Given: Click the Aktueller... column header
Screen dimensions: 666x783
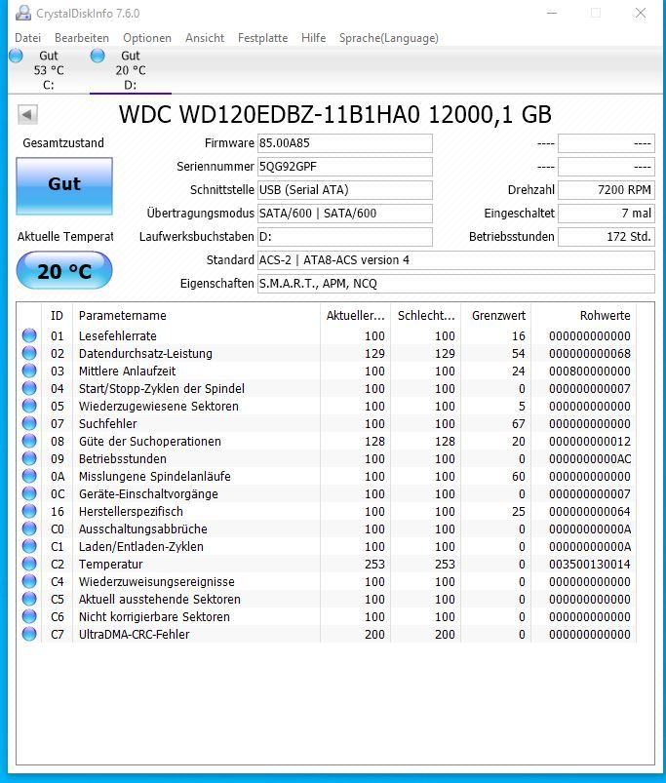Looking at the screenshot, I should (x=356, y=316).
